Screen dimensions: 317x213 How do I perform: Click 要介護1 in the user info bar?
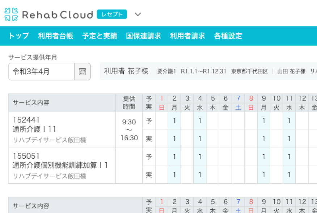pyautogui.click(x=166, y=71)
